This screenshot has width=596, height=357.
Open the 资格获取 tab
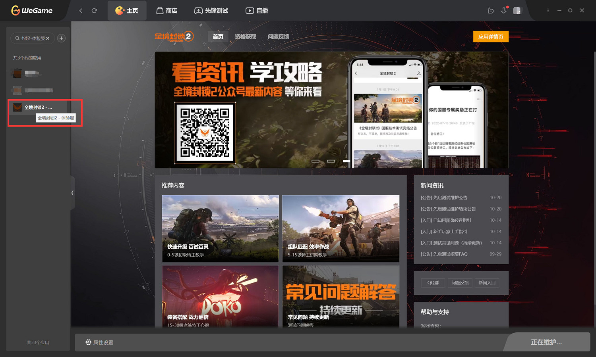246,36
